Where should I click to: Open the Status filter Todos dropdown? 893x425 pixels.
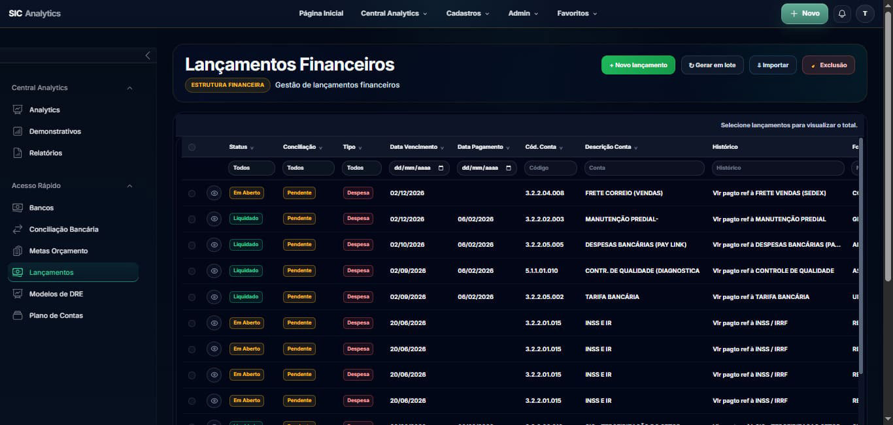tap(252, 168)
